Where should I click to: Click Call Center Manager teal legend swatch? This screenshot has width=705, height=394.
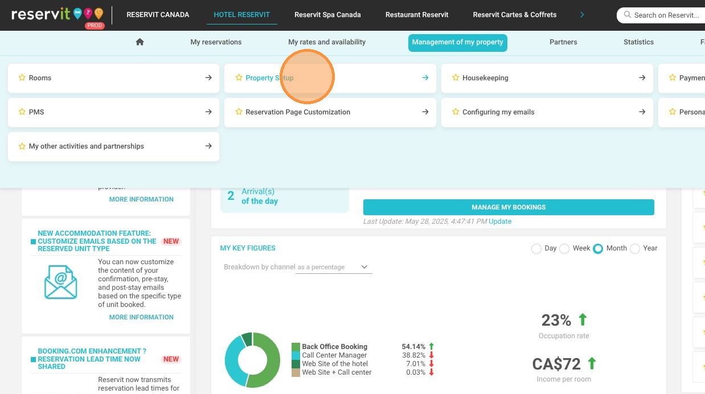296,355
